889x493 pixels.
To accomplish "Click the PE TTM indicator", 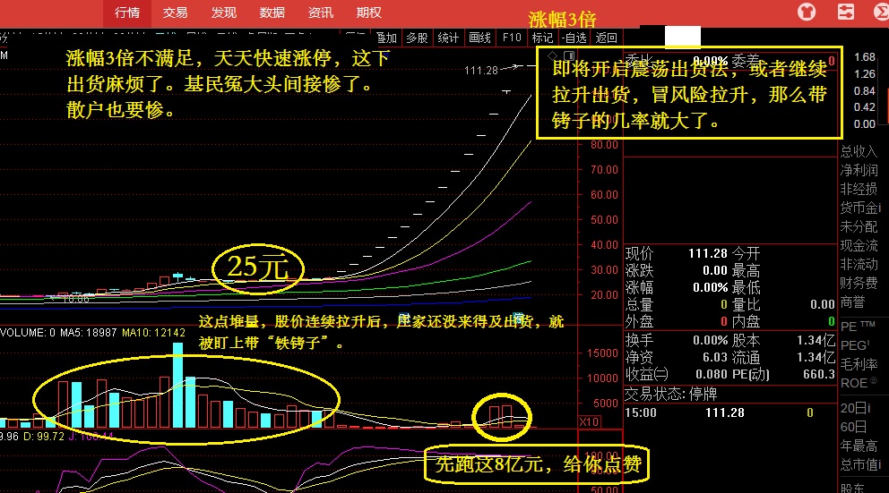I will [x=858, y=327].
